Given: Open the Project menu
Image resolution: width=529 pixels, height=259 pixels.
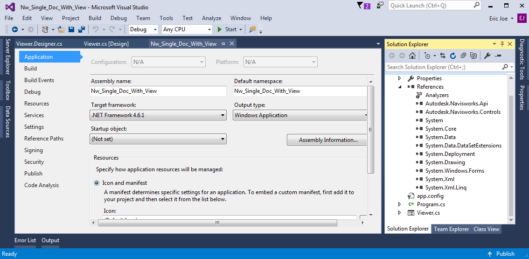Looking at the screenshot, I should 70,18.
